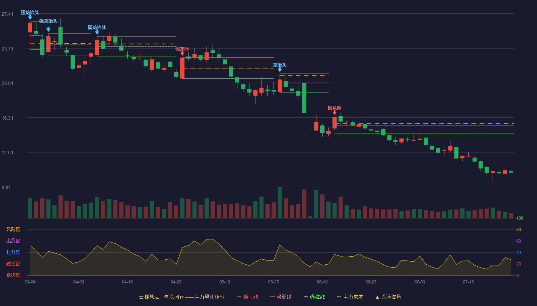Click the 拉升区 zone label
The height and width of the screenshot is (306, 537).
[13, 252]
